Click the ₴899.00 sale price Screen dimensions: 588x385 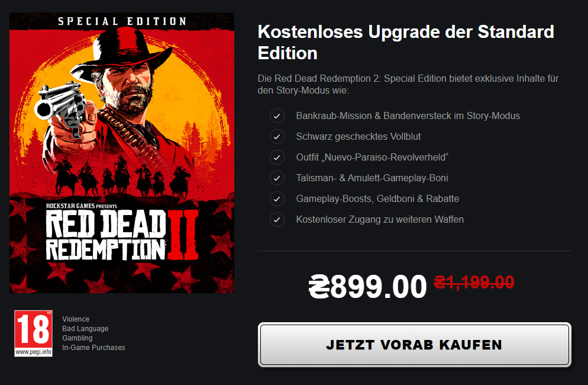coord(367,286)
